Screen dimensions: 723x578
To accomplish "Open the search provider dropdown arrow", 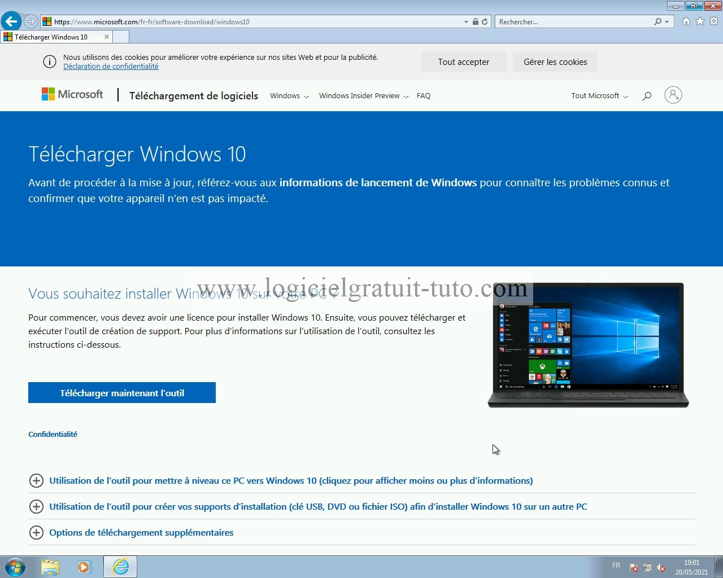I will click(x=667, y=21).
